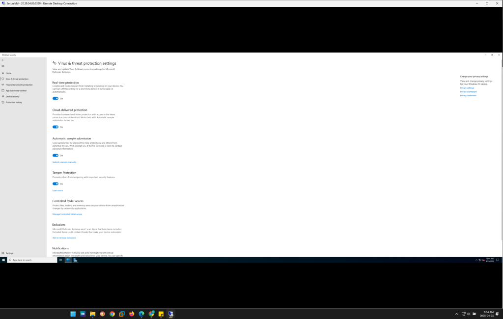The height and width of the screenshot is (319, 503).
Task: Focus the 'Type here to search' box
Action: (32, 260)
